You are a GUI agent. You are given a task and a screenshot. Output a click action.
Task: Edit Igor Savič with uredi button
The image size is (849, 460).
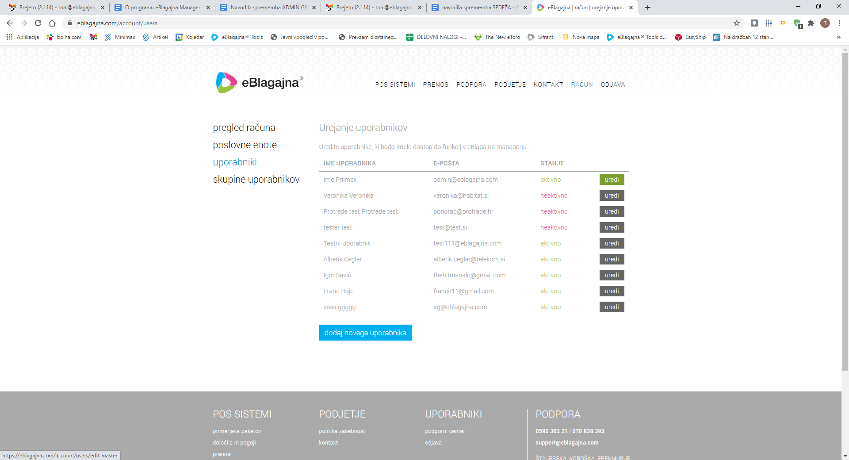tap(612, 275)
